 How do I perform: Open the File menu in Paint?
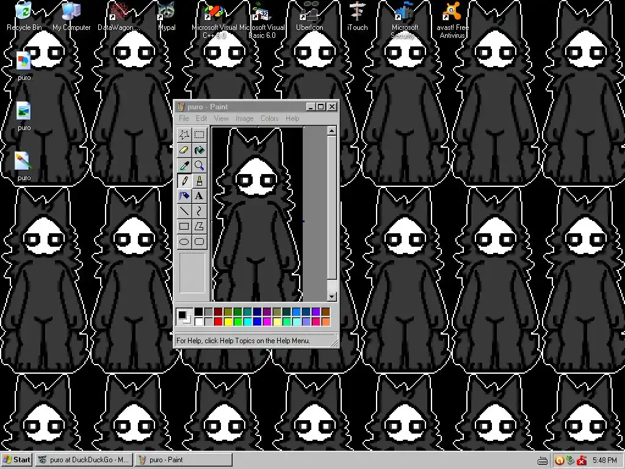[x=184, y=118]
